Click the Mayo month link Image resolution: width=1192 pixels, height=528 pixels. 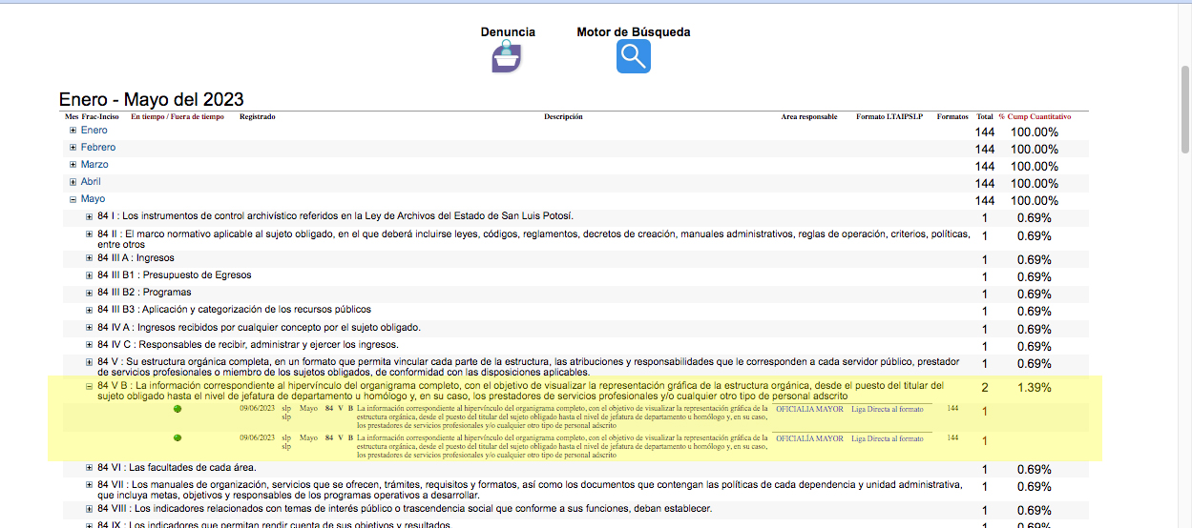pyautogui.click(x=94, y=199)
